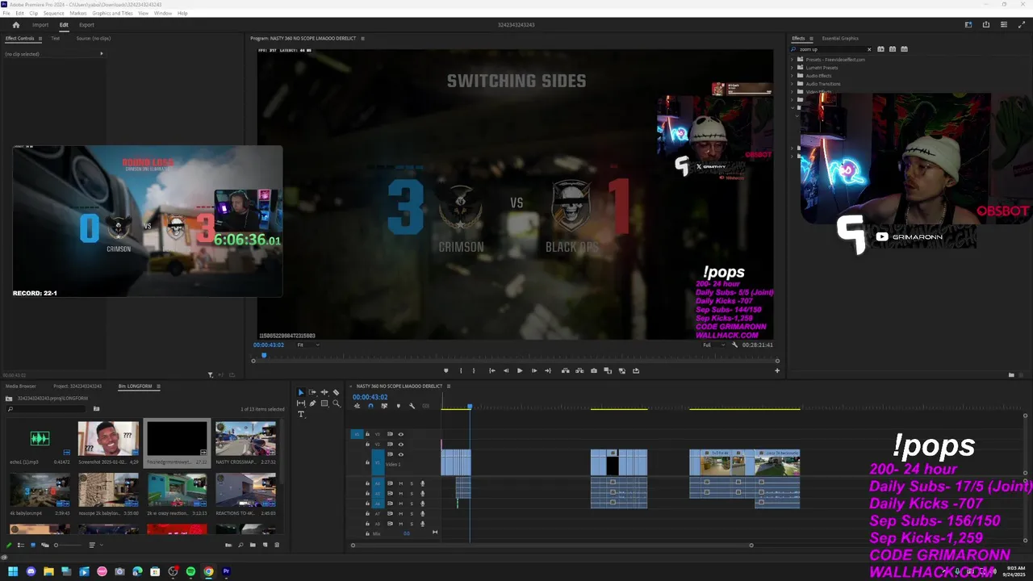Toggle Linked Selection in timeline
The height and width of the screenshot is (581, 1033).
tap(384, 406)
